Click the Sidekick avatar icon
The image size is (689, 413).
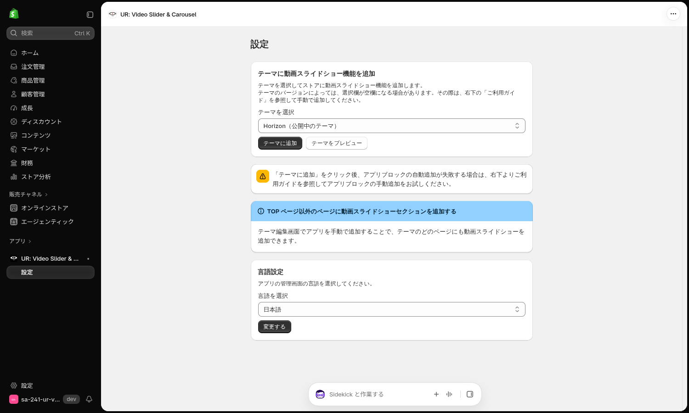pyautogui.click(x=320, y=394)
